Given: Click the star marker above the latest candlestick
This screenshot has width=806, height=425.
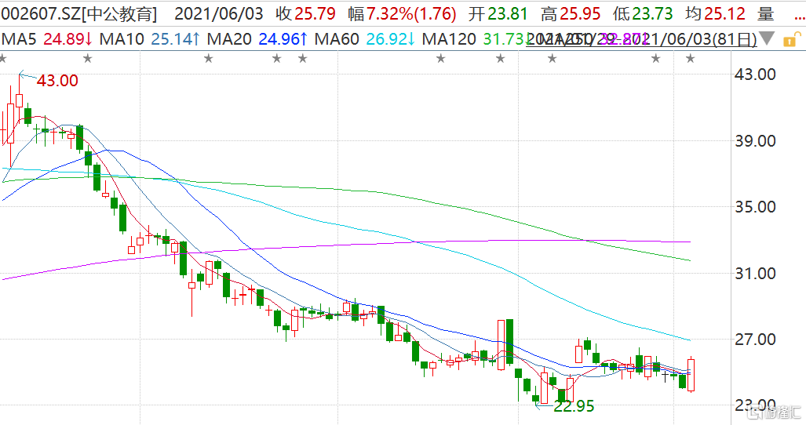Looking at the screenshot, I should tap(691, 59).
